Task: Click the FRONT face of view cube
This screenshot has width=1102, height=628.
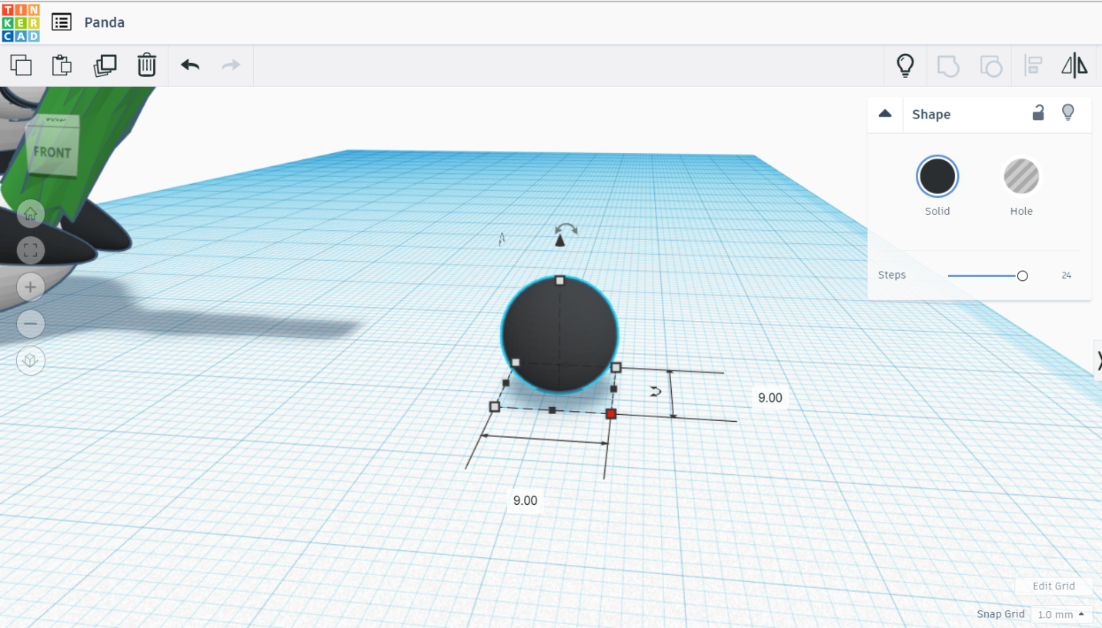Action: [x=52, y=152]
